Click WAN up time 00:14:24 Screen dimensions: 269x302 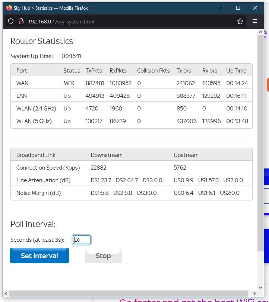237,83
